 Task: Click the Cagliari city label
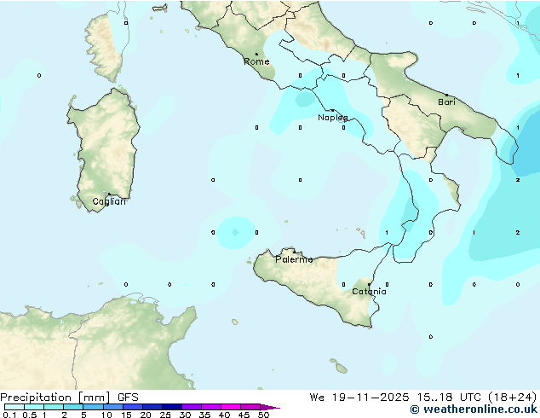pos(109,201)
